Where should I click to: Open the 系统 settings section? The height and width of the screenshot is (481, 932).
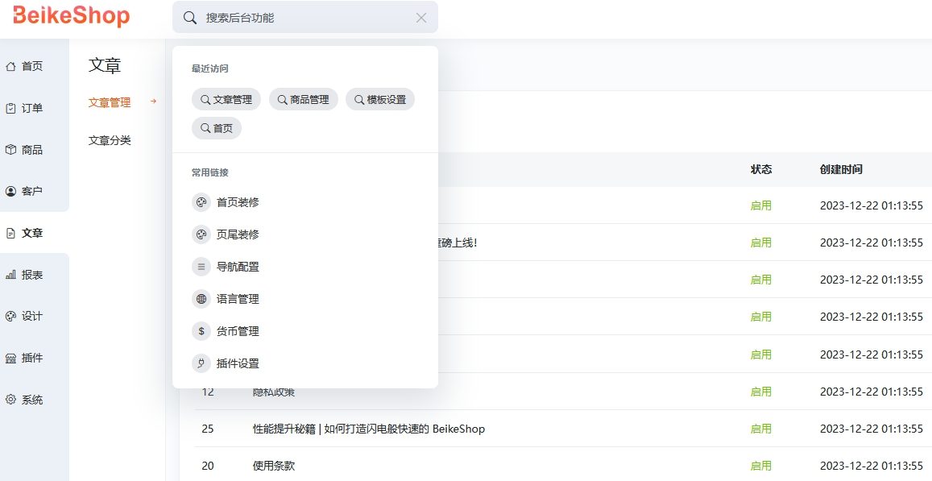[32, 400]
